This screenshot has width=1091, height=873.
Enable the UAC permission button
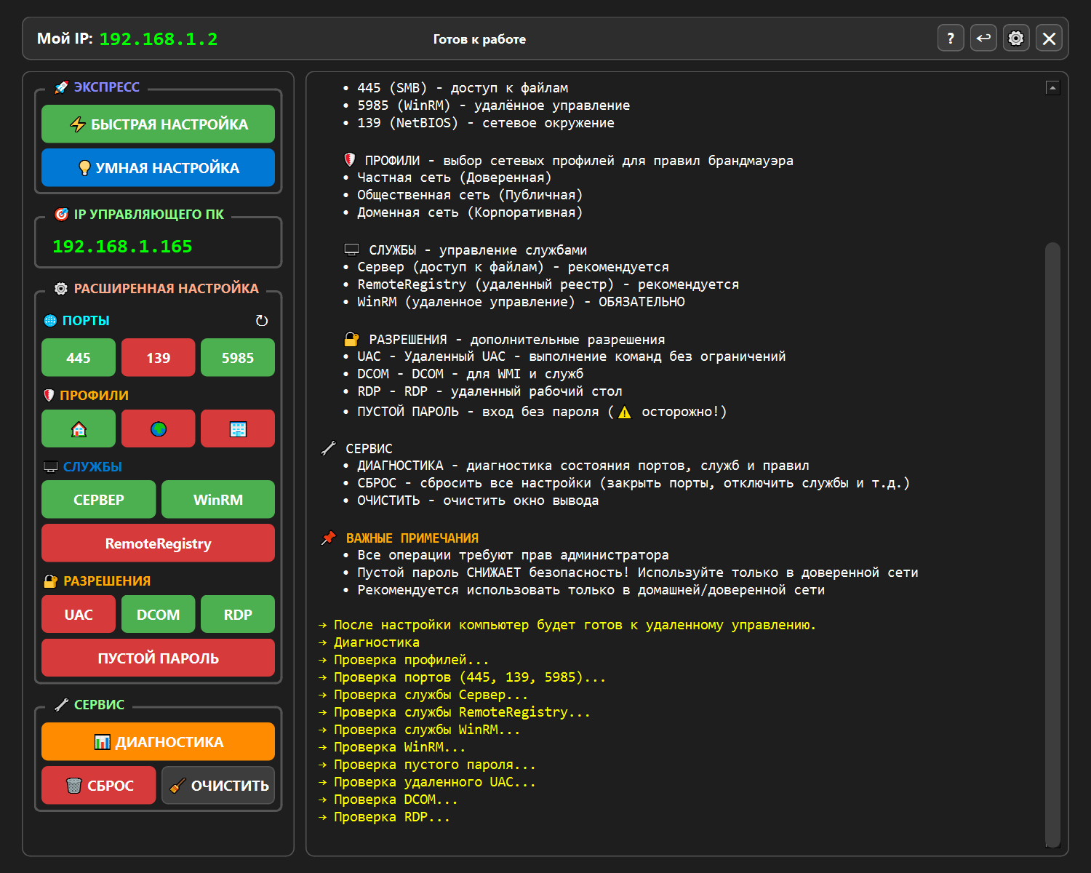(x=79, y=615)
